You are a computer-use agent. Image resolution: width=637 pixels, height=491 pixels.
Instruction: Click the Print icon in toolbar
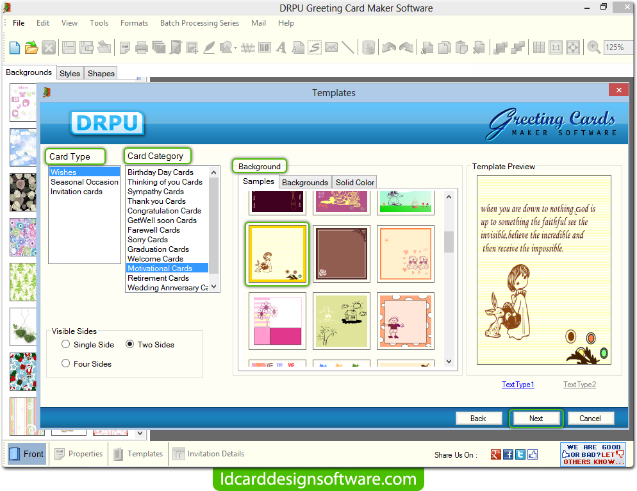coord(142,48)
